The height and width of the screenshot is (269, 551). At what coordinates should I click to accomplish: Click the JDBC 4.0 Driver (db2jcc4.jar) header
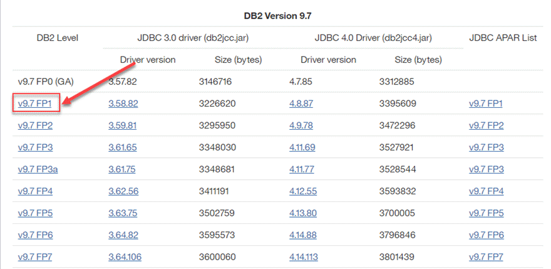click(x=373, y=38)
